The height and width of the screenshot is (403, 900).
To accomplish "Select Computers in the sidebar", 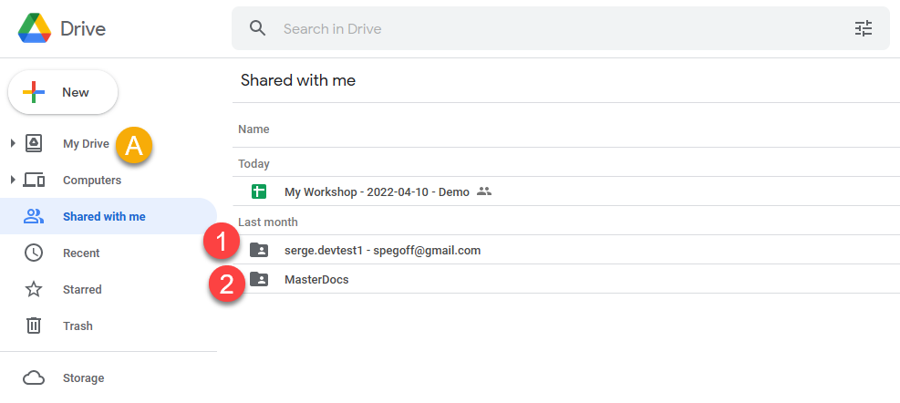I will [91, 180].
